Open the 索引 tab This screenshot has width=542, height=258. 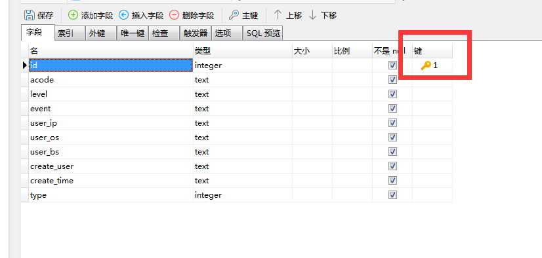[x=70, y=33]
